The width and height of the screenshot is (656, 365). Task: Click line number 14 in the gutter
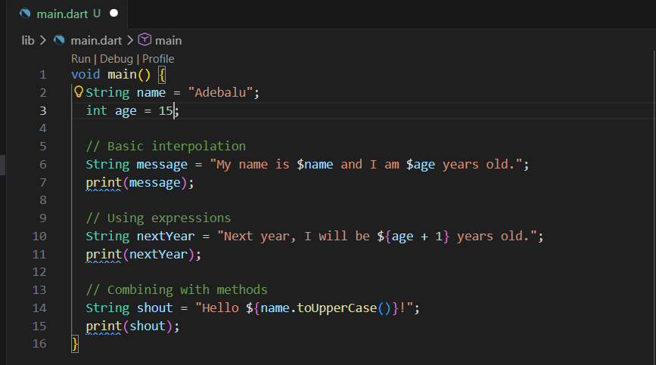[x=39, y=308]
